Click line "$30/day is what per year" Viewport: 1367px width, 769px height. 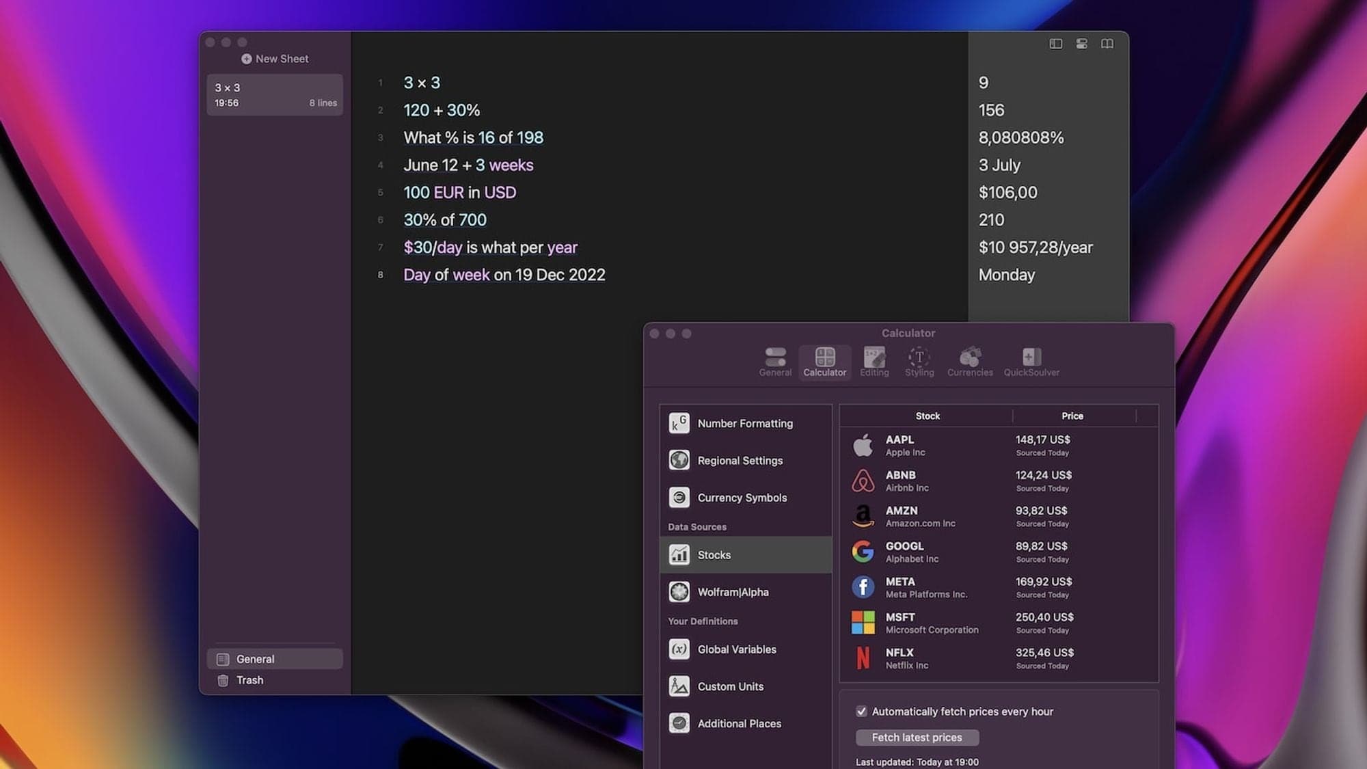[490, 247]
